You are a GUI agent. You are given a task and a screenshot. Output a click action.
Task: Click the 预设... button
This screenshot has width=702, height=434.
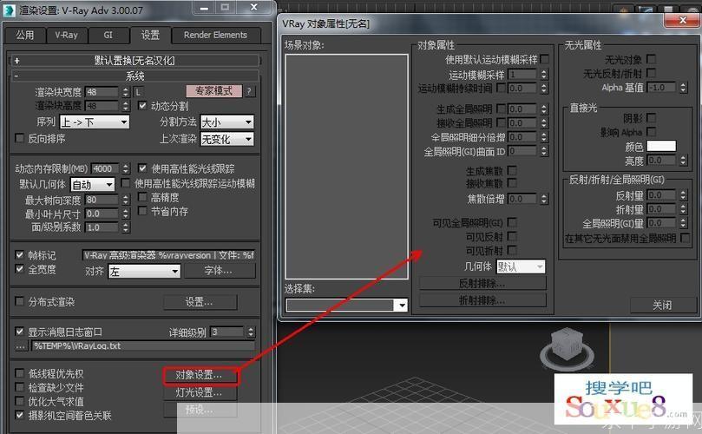pos(200,410)
